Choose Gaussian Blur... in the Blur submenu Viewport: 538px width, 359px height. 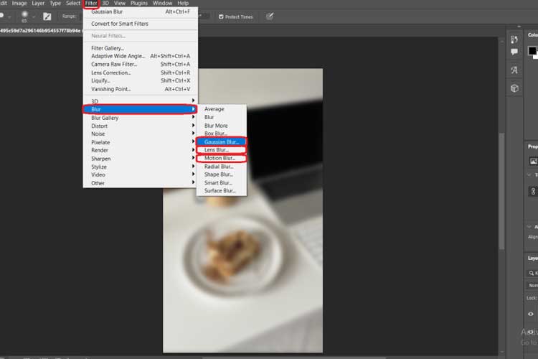[222, 142]
